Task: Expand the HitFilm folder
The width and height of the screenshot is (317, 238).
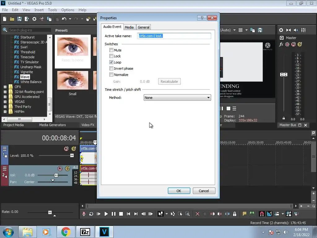Action: pos(5,112)
